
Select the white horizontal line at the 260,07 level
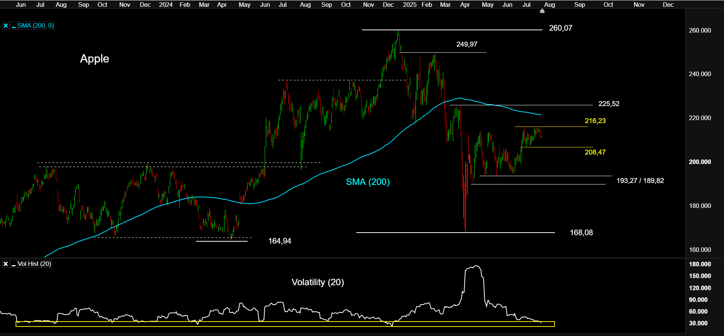(x=452, y=30)
